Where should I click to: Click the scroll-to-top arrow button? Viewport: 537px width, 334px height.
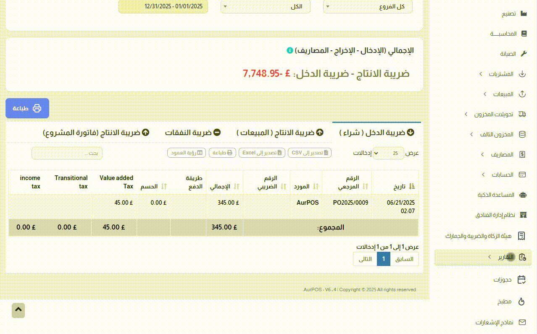click(18, 311)
